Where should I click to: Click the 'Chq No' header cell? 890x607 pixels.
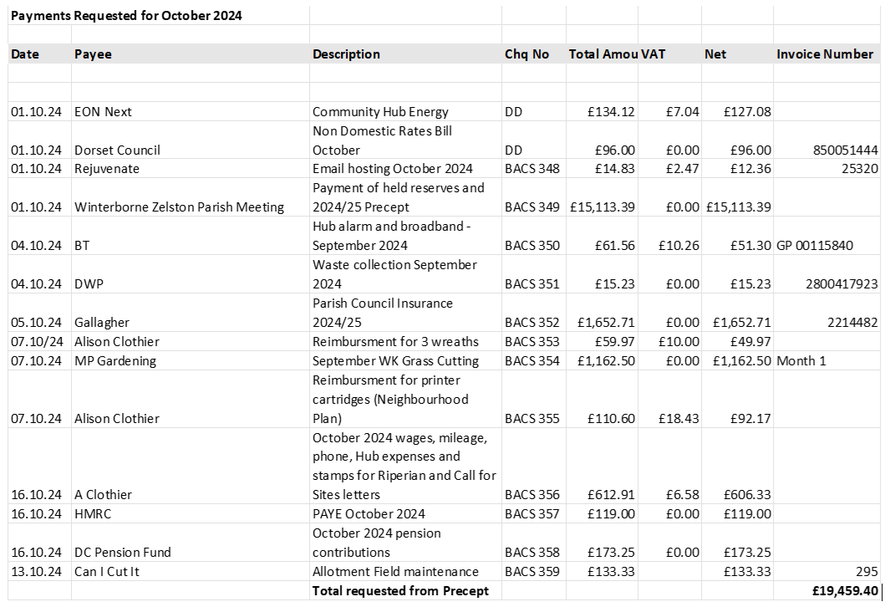pyautogui.click(x=527, y=54)
